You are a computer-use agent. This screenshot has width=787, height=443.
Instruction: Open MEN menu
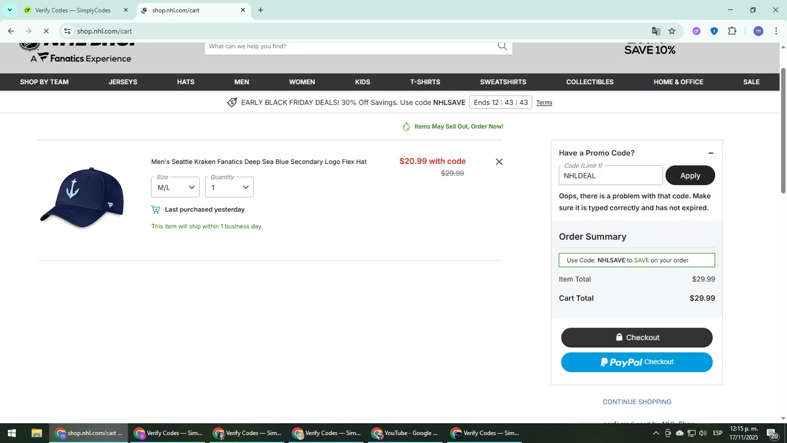(242, 82)
